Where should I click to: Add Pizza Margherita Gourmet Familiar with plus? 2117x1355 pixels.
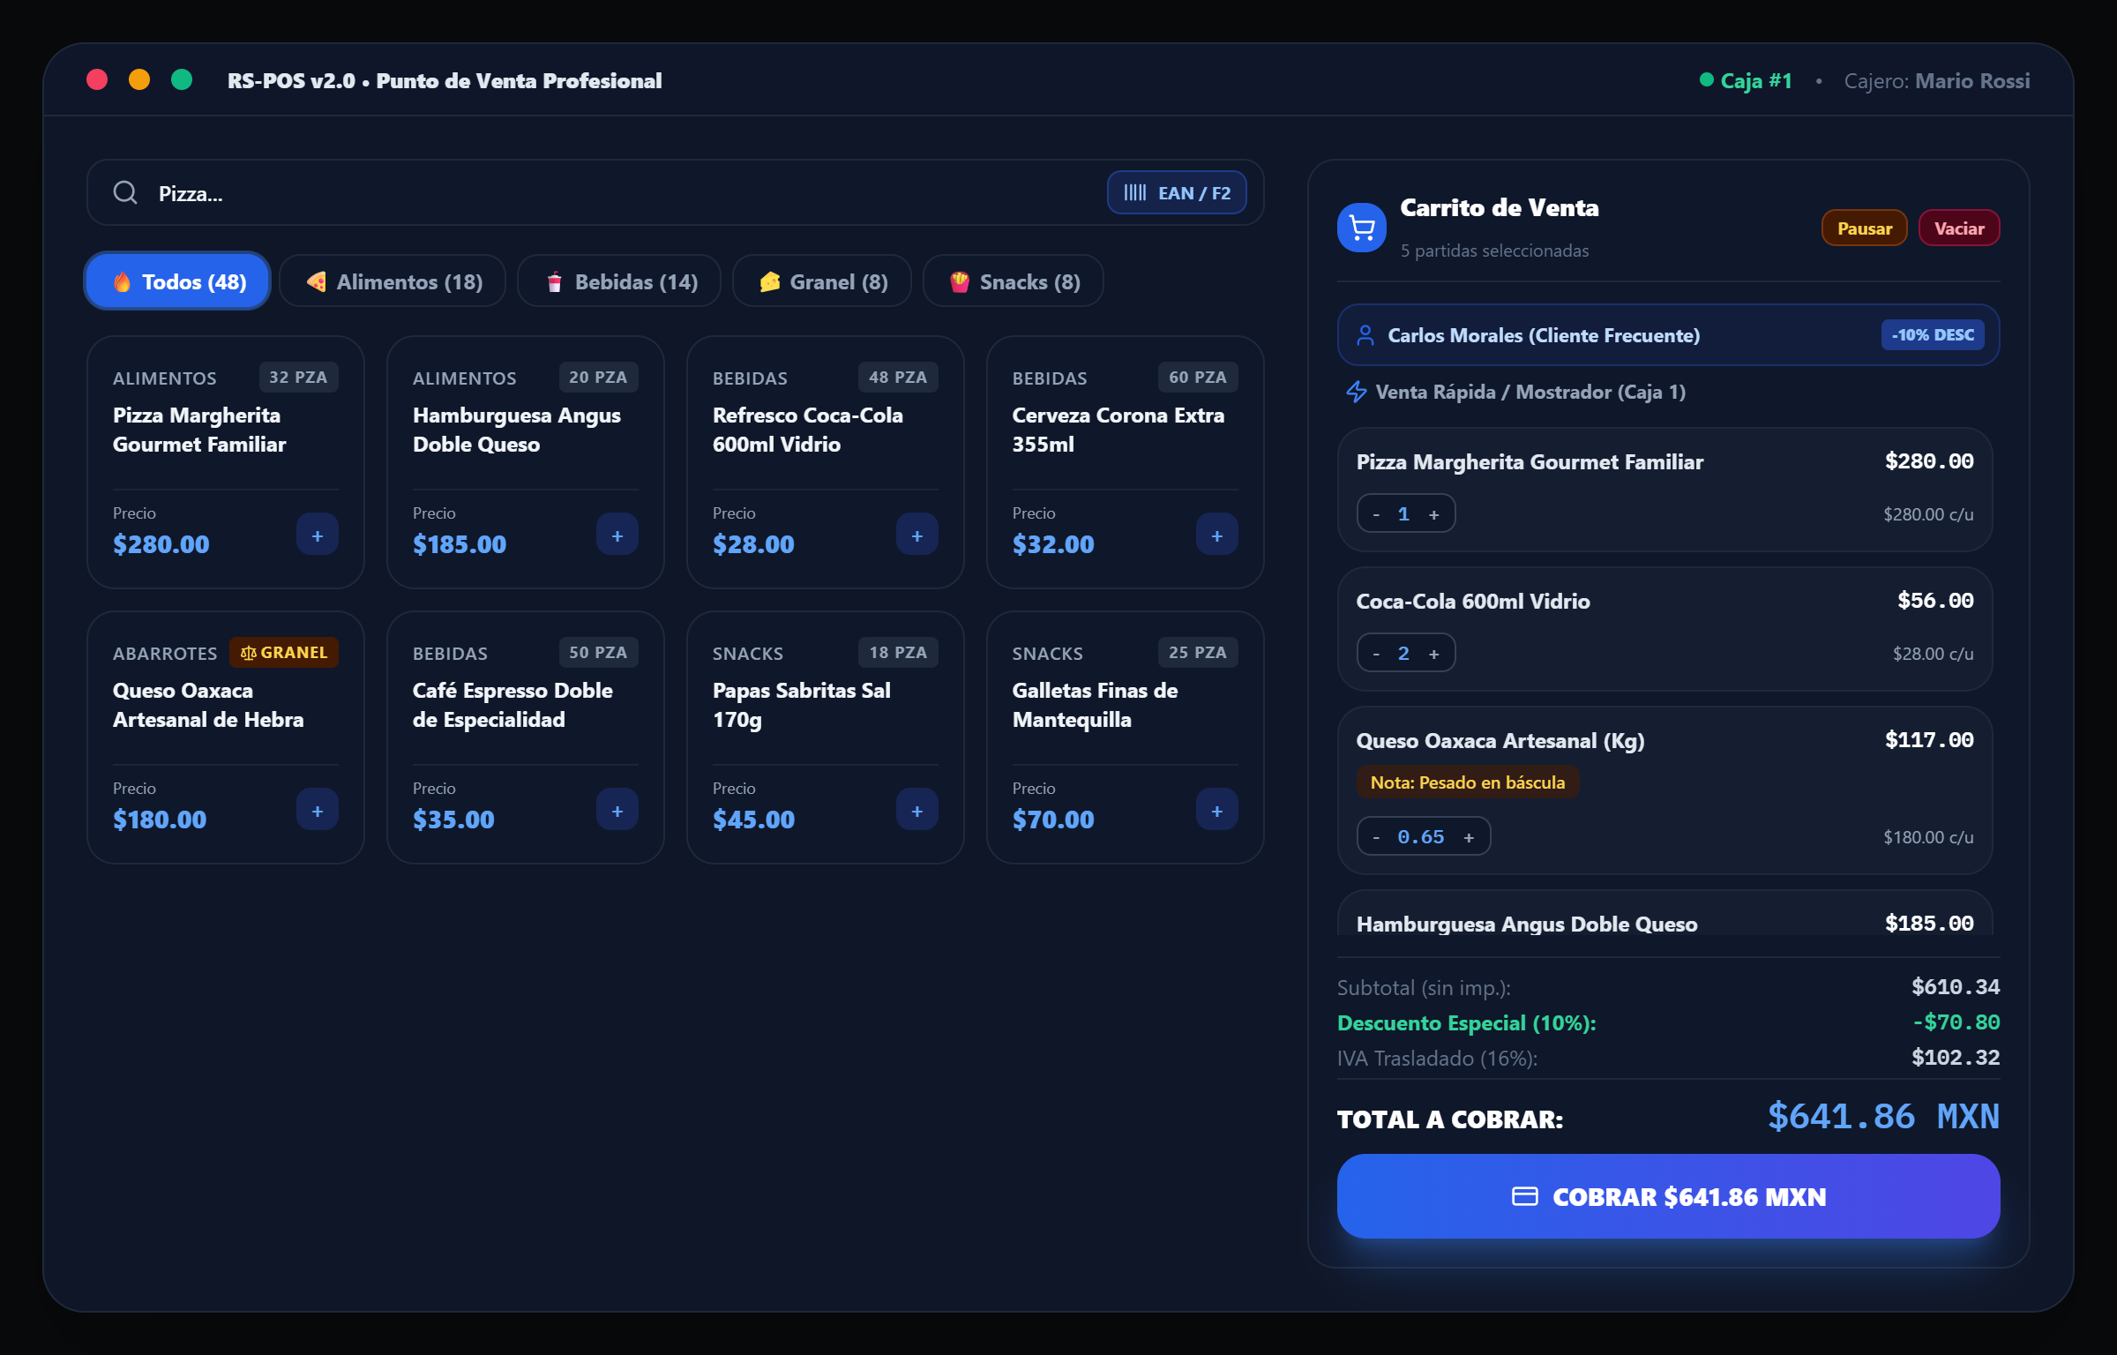(318, 535)
